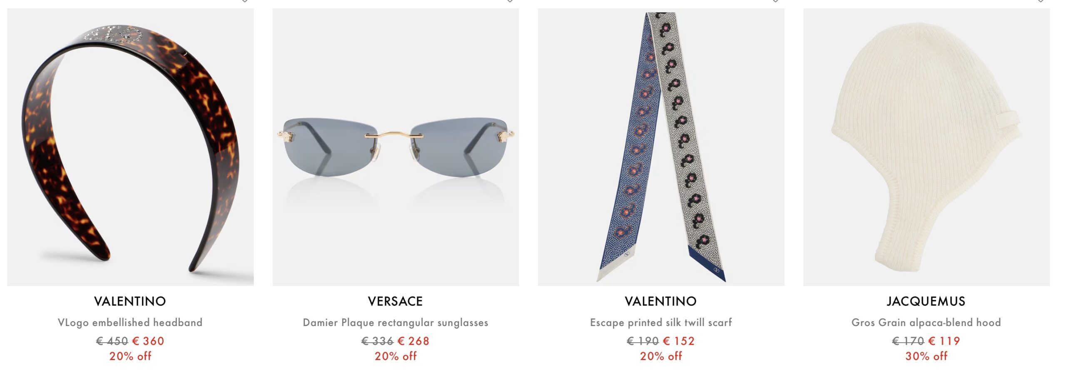View the cream alpaca hood image

point(926,147)
